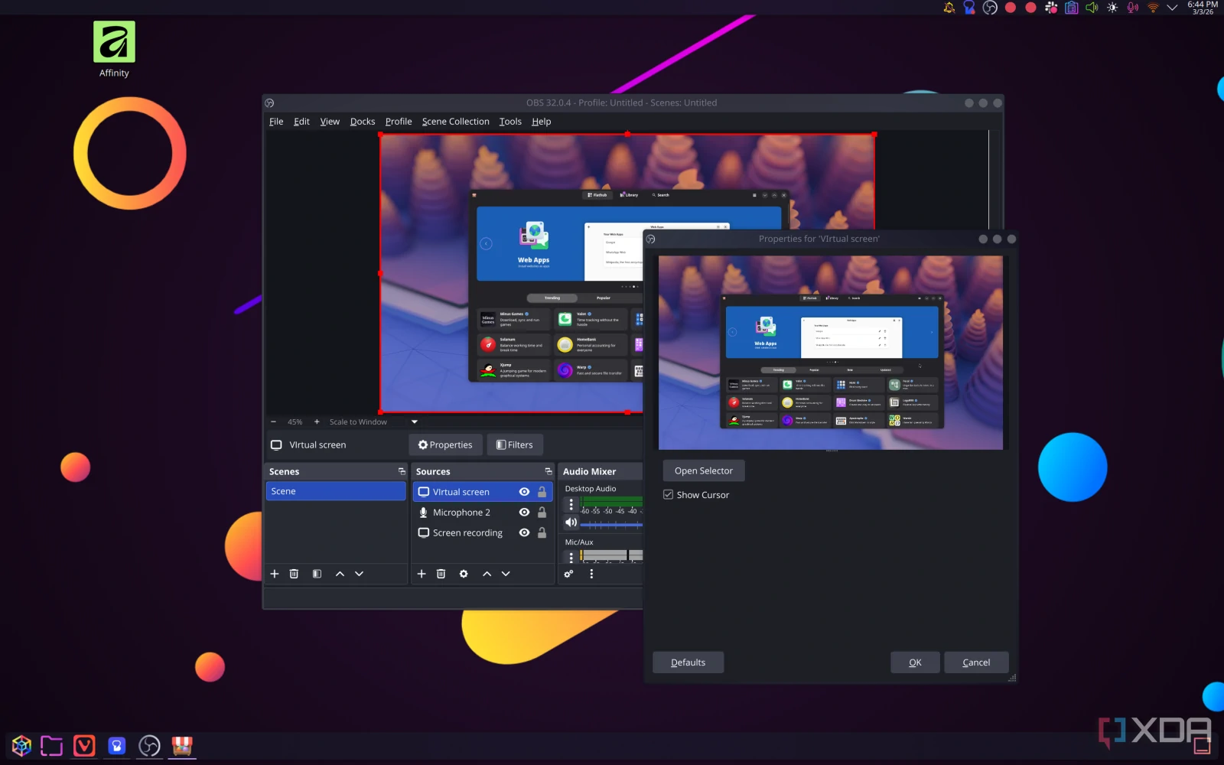Add a new source with the plus icon
Image resolution: width=1224 pixels, height=765 pixels.
[422, 574]
